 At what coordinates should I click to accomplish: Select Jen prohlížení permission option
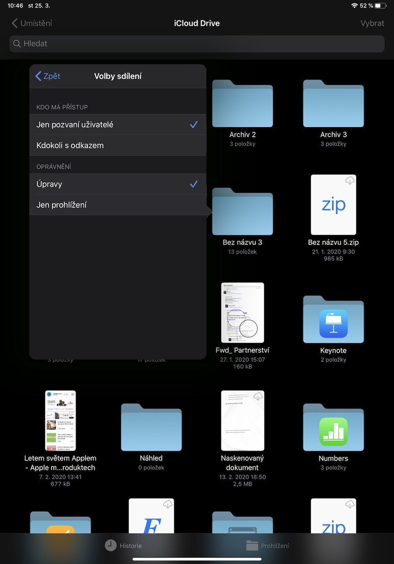point(118,205)
